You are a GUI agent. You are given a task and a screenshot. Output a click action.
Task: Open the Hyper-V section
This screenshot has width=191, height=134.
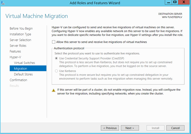(15, 57)
